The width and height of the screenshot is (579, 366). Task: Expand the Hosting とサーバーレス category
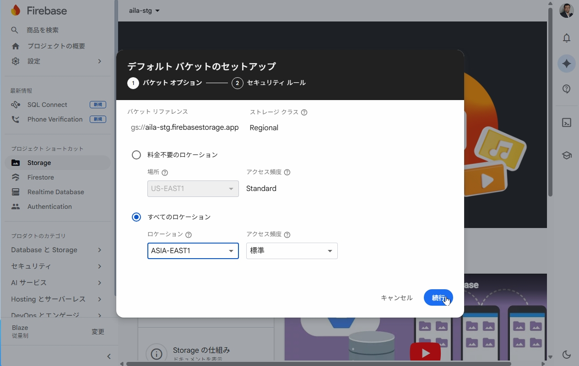click(57, 299)
